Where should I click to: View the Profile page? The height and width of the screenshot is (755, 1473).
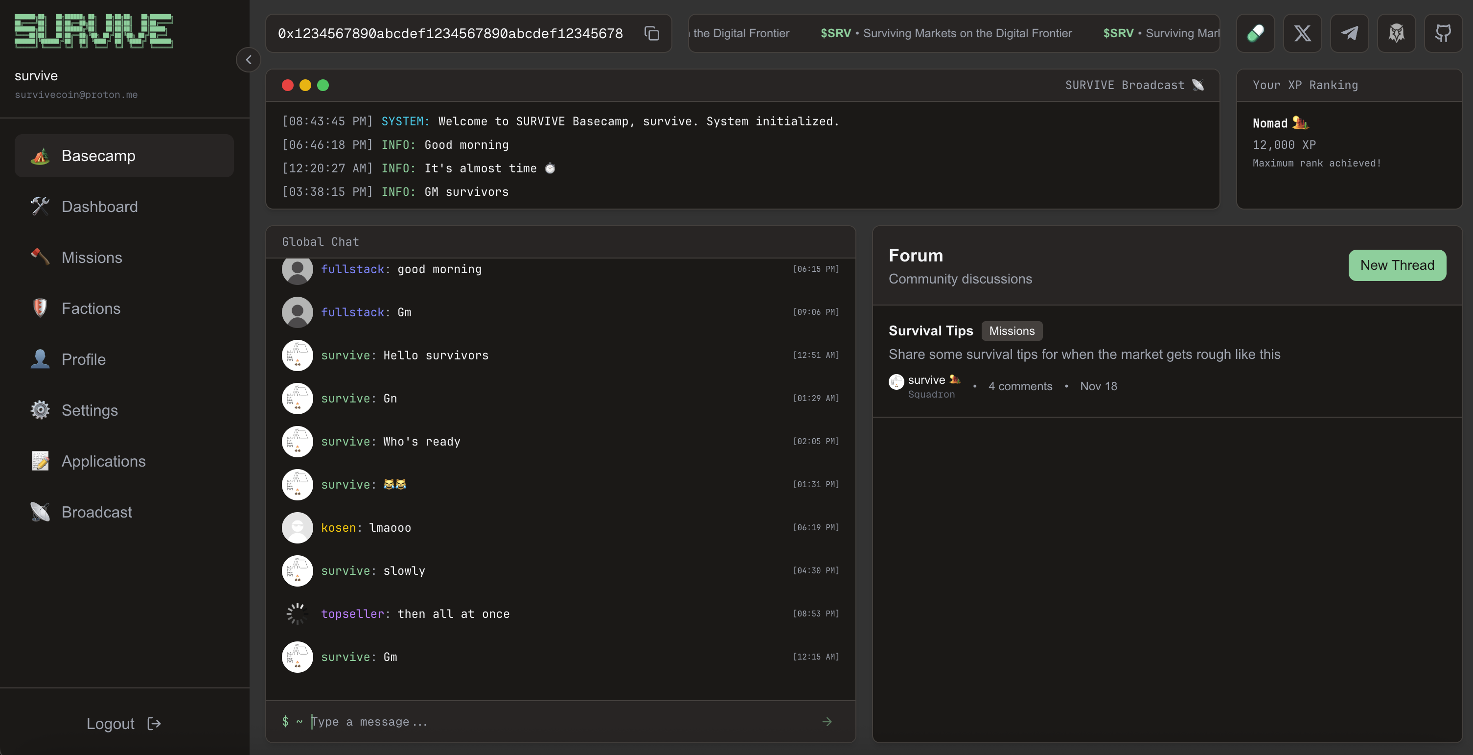point(124,359)
